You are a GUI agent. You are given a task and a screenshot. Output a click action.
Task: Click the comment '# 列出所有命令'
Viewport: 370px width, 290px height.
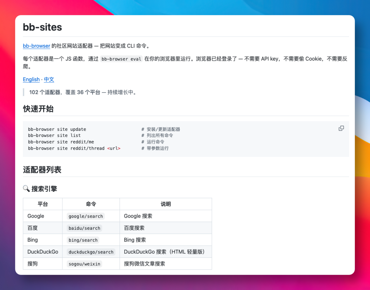(157, 135)
